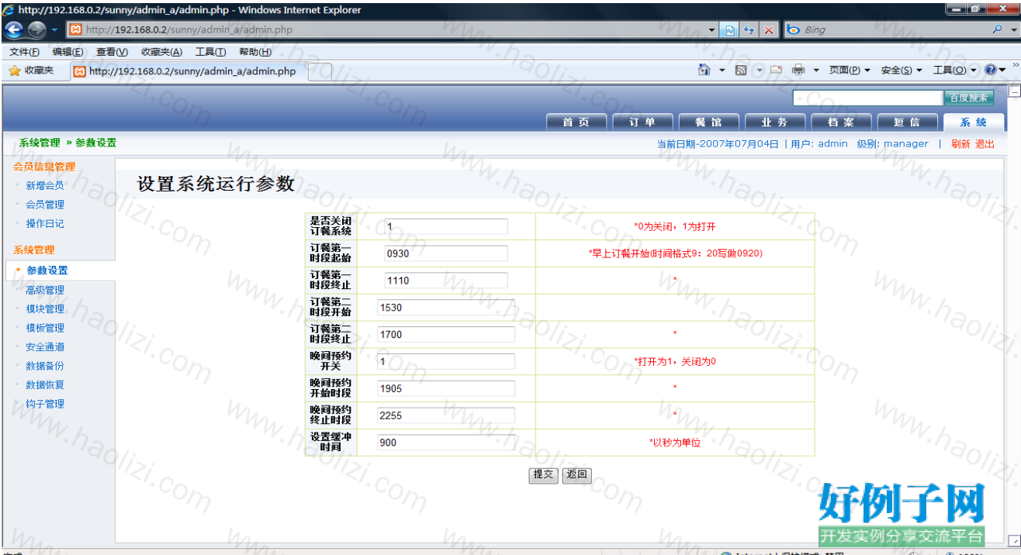Viewport: 1021px width, 555px height.
Task: Click the Print printer icon
Action: point(798,70)
